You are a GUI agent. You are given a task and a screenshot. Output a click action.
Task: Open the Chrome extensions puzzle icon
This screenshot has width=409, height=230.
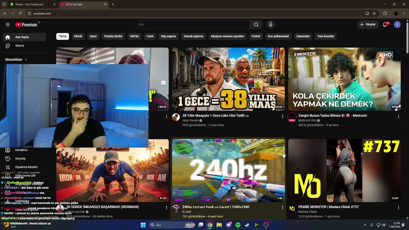[x=385, y=13]
